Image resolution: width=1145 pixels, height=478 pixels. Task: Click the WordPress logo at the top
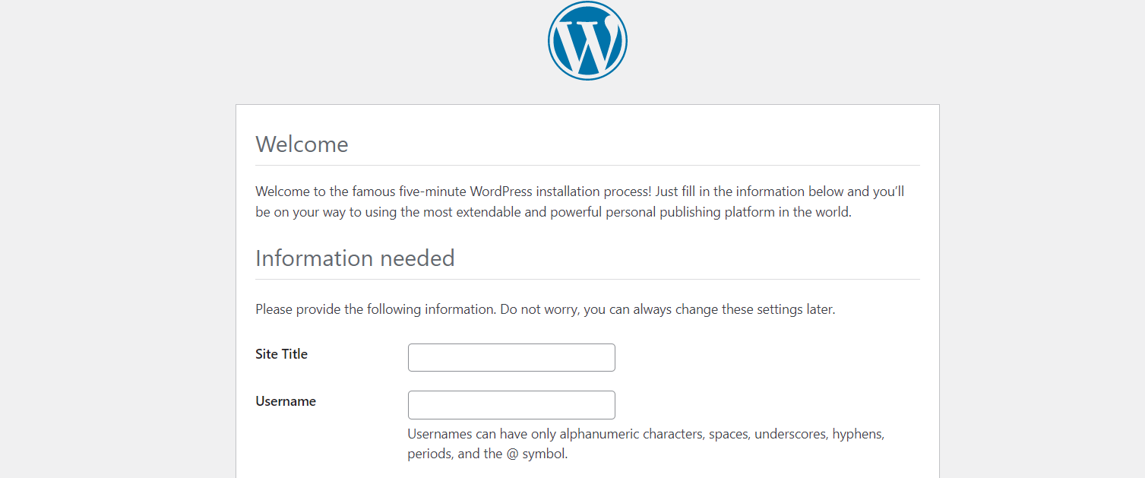coord(587,41)
